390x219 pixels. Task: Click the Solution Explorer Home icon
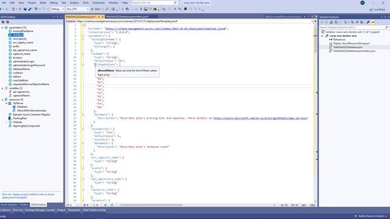(331, 22)
